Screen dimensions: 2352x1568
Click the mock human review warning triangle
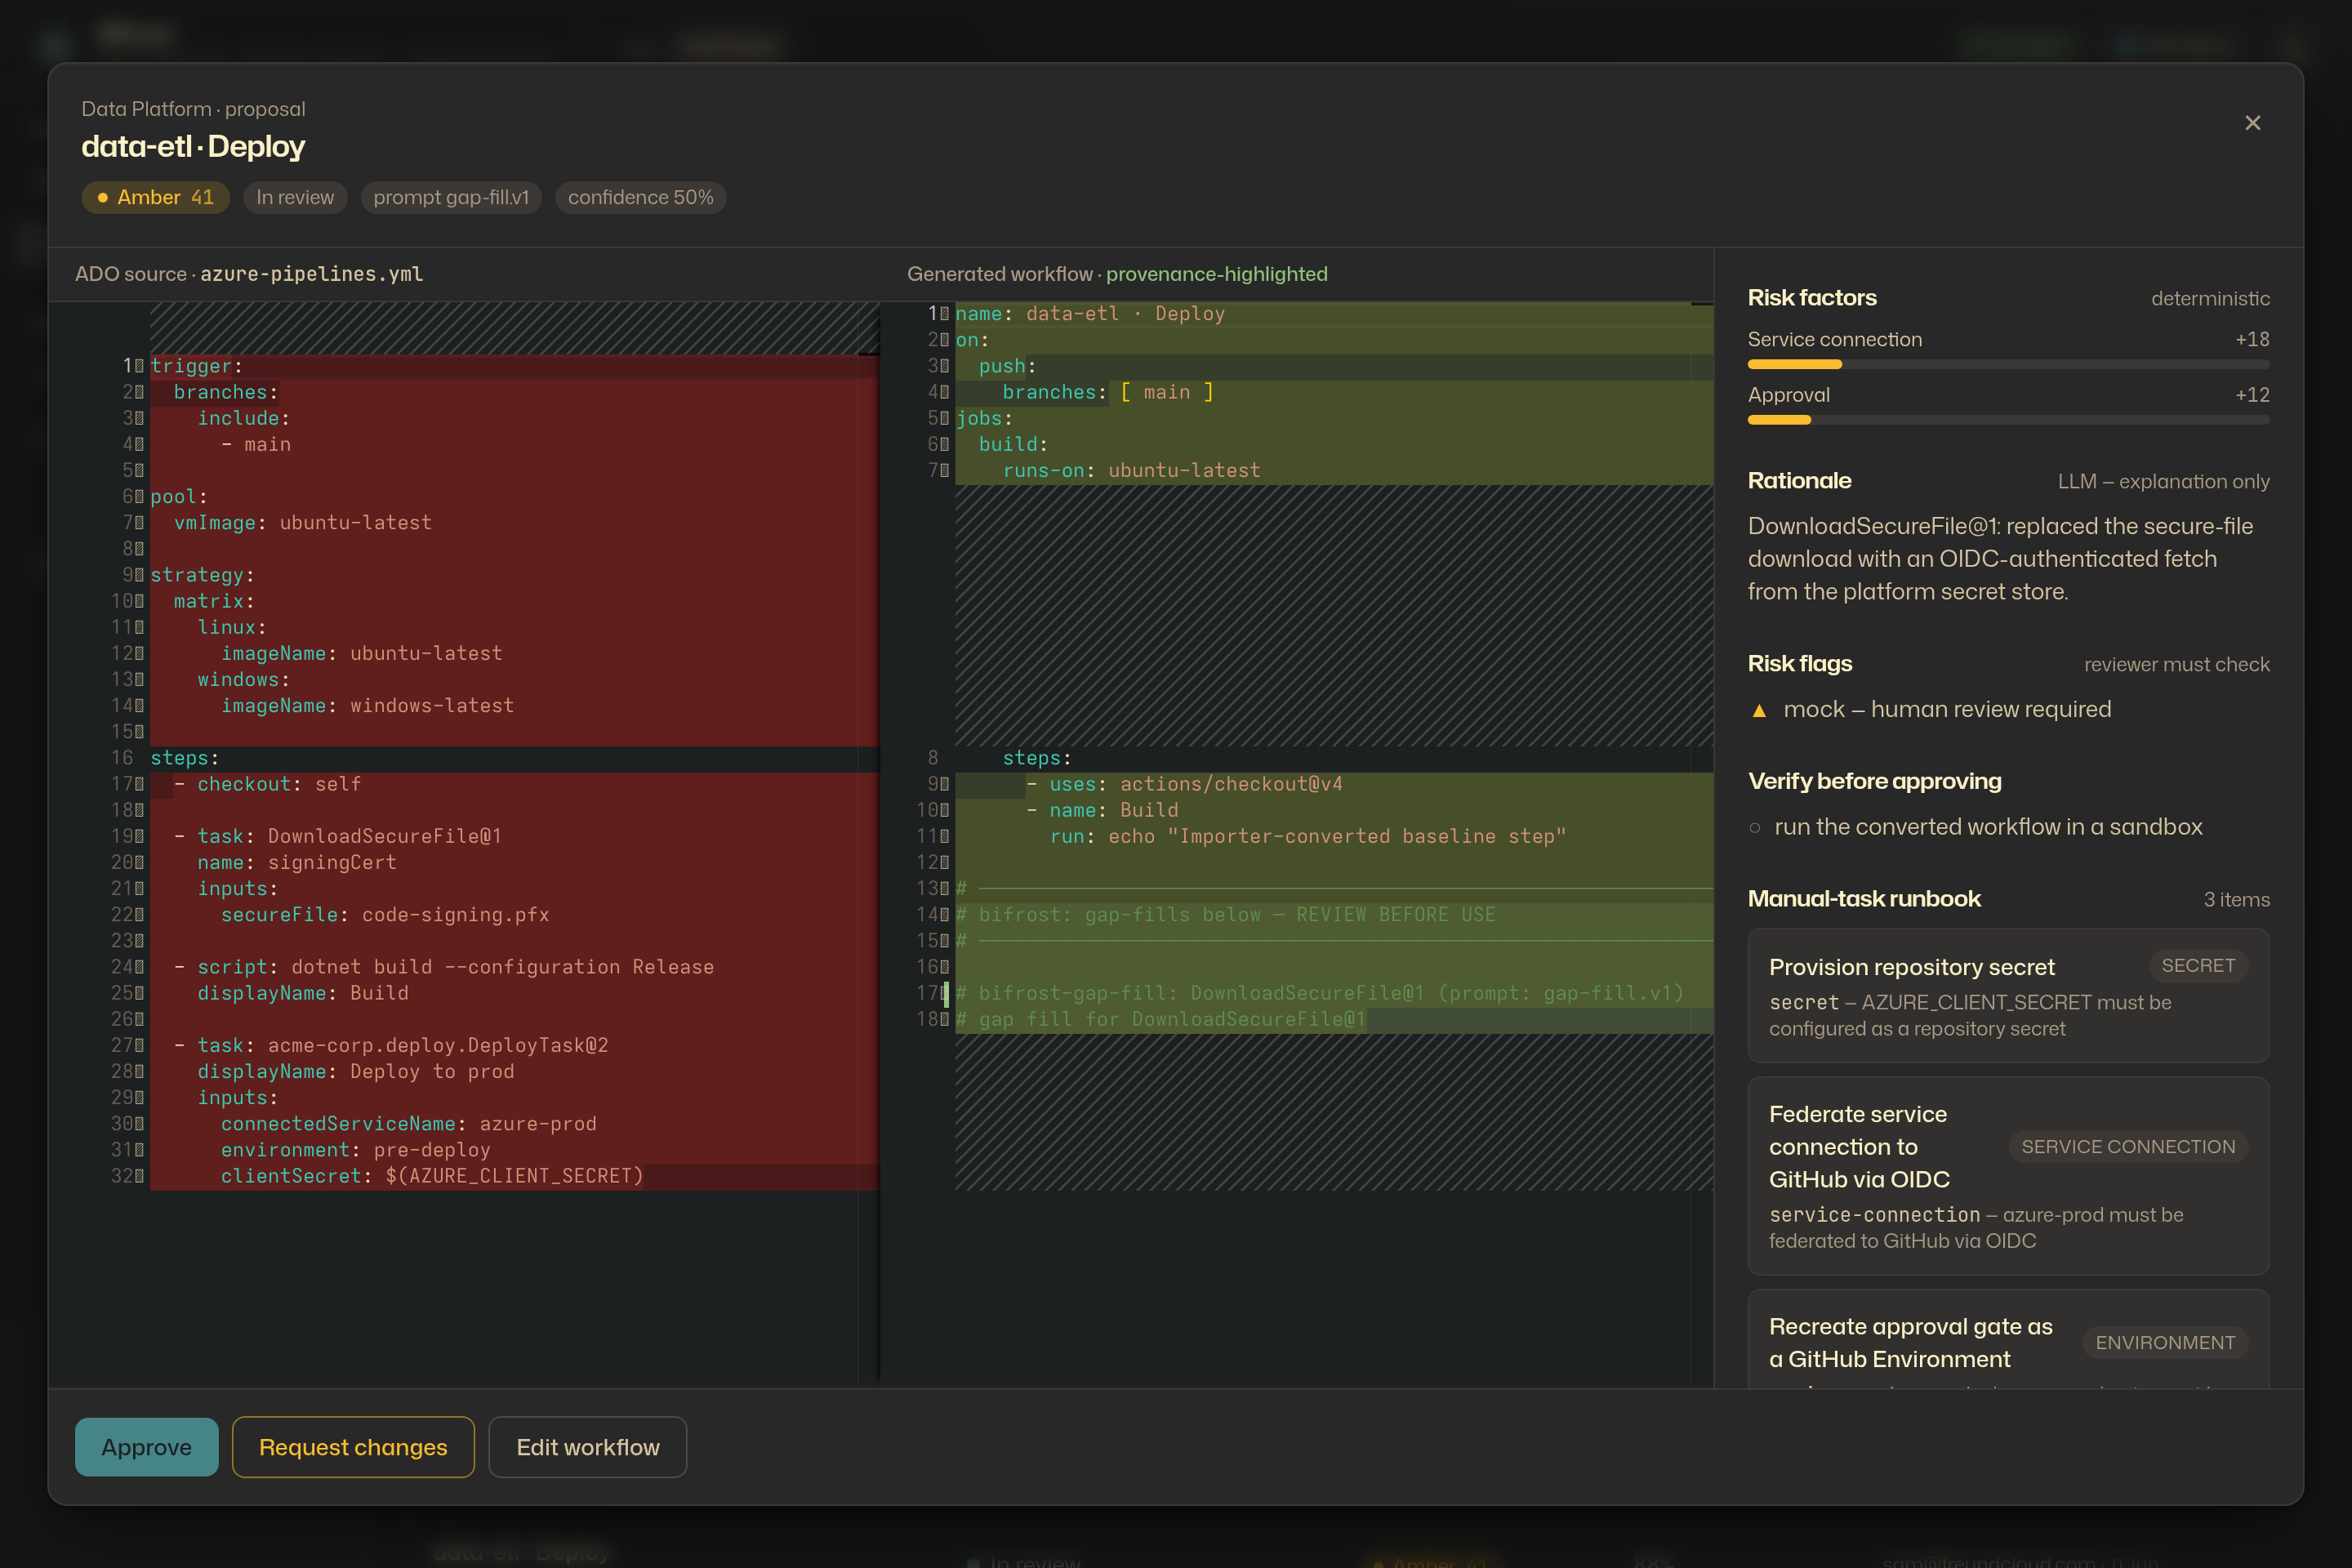(1759, 710)
